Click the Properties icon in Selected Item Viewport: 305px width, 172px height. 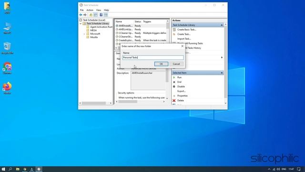174,96
